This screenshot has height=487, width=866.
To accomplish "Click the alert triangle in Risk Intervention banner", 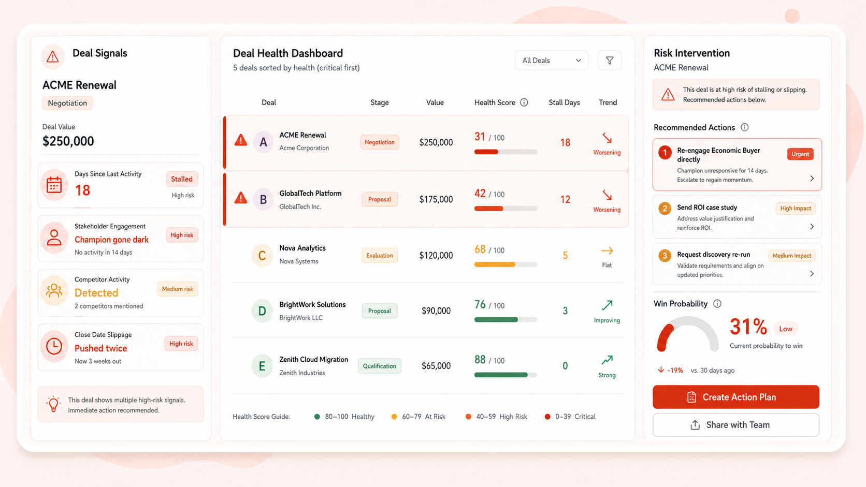I will pyautogui.click(x=668, y=95).
